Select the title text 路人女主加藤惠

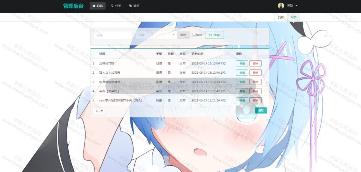pyautogui.click(x=110, y=73)
